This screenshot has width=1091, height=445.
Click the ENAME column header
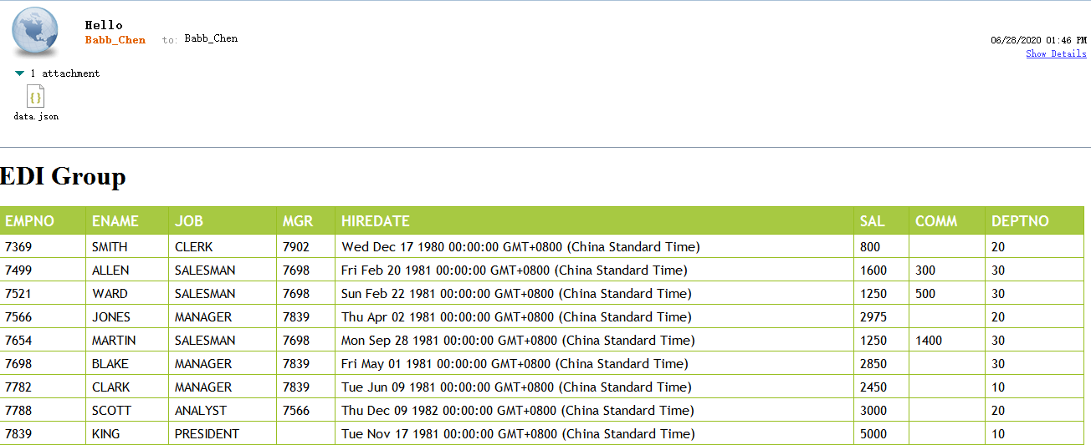coord(115,221)
